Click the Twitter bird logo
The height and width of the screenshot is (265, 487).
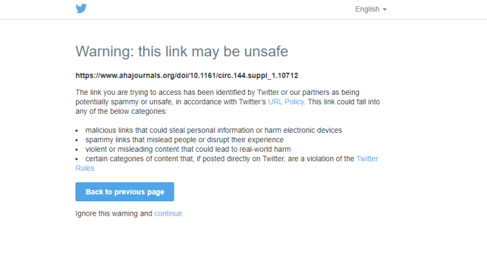[81, 9]
